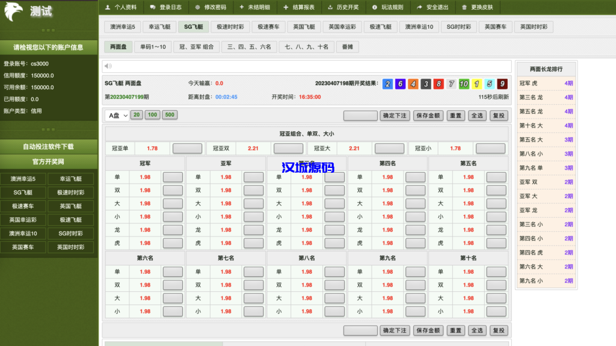Switch to 幸运飞艇 game tab
This screenshot has height=346, width=616.
(159, 26)
